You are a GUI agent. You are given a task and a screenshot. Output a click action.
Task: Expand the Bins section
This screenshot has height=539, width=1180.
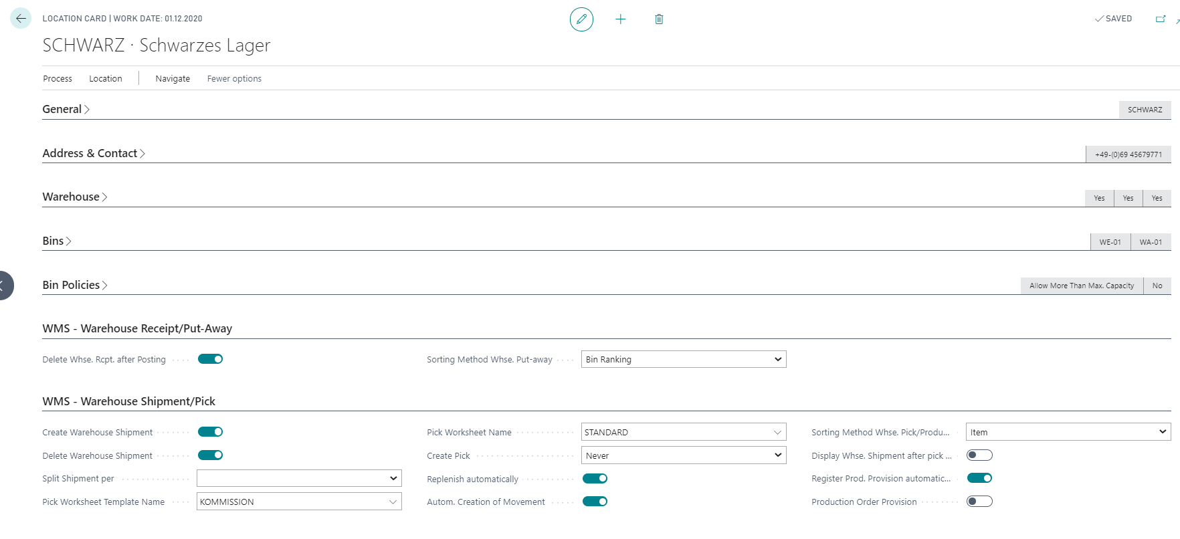click(57, 241)
